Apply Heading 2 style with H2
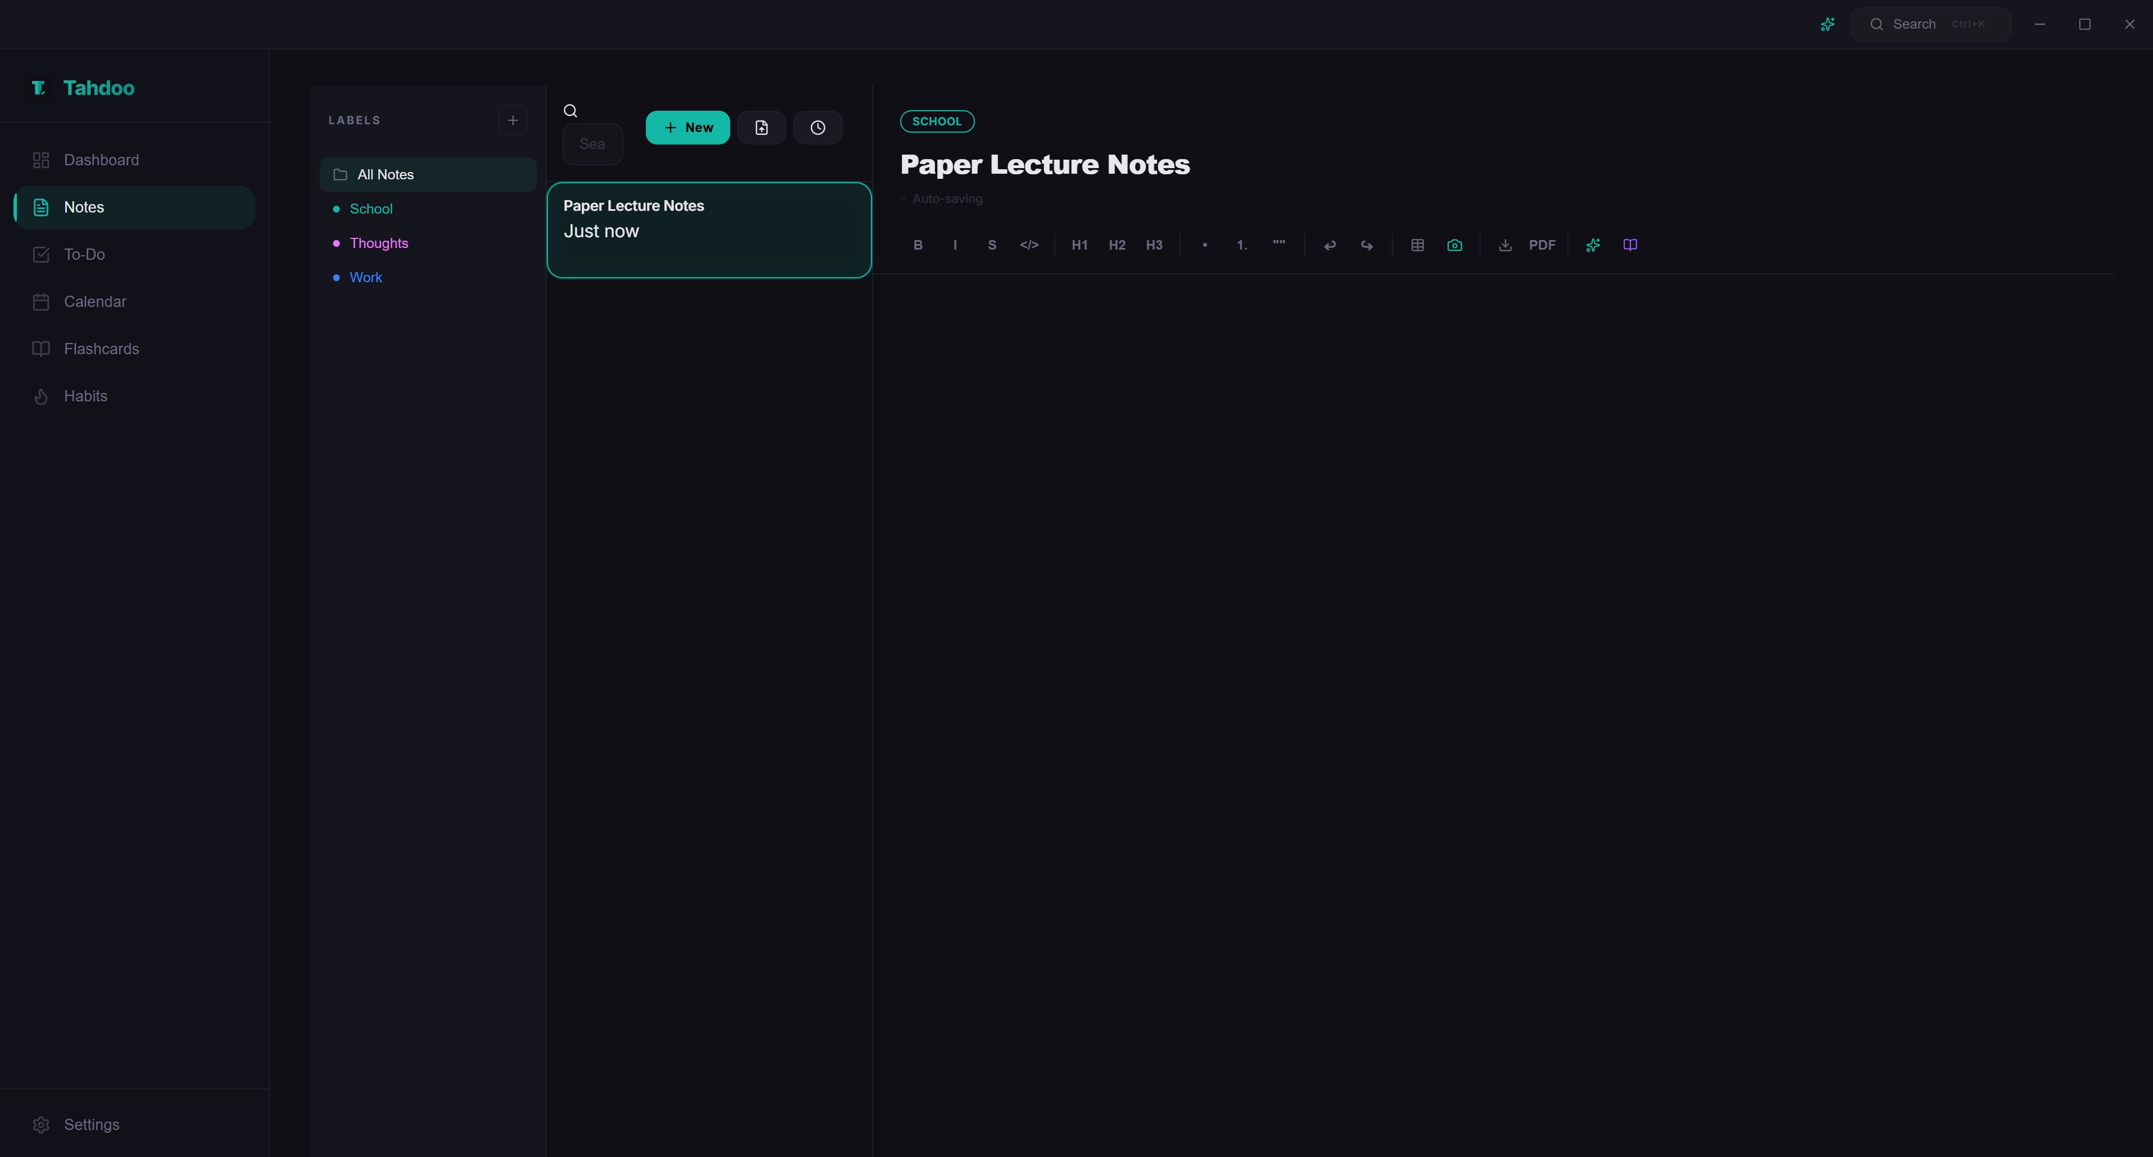This screenshot has width=2153, height=1157. click(1117, 245)
